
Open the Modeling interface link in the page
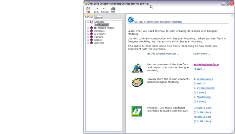click(x=206, y=64)
